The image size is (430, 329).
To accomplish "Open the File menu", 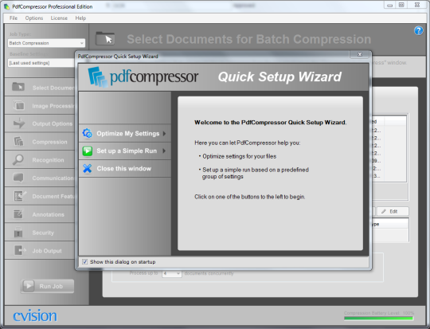I will pos(14,18).
